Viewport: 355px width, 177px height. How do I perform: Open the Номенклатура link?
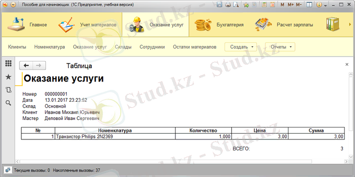50,47
